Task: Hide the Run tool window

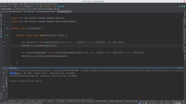Action: 183,68
